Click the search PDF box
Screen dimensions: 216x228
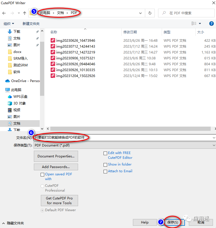[186, 13]
